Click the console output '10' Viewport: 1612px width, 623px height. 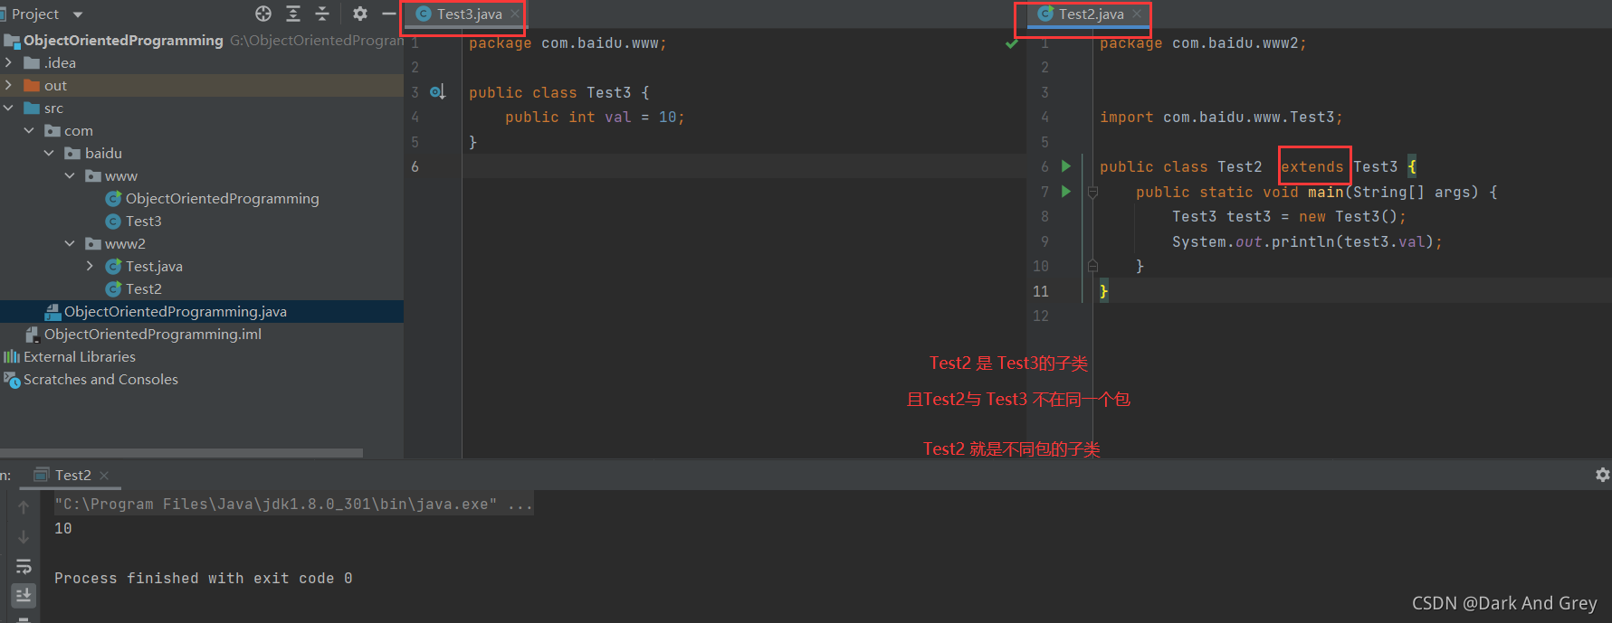pyautogui.click(x=62, y=528)
